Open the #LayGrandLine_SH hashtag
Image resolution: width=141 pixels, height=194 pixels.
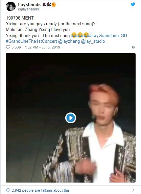click(x=108, y=35)
